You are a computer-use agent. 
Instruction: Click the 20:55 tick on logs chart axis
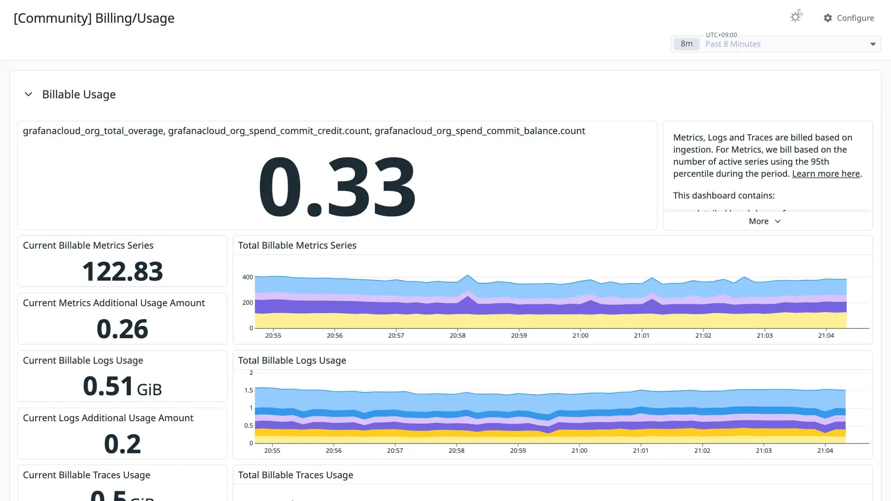point(272,450)
